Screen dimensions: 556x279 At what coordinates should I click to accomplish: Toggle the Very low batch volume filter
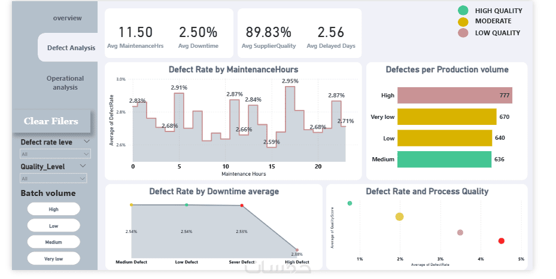tap(53, 259)
